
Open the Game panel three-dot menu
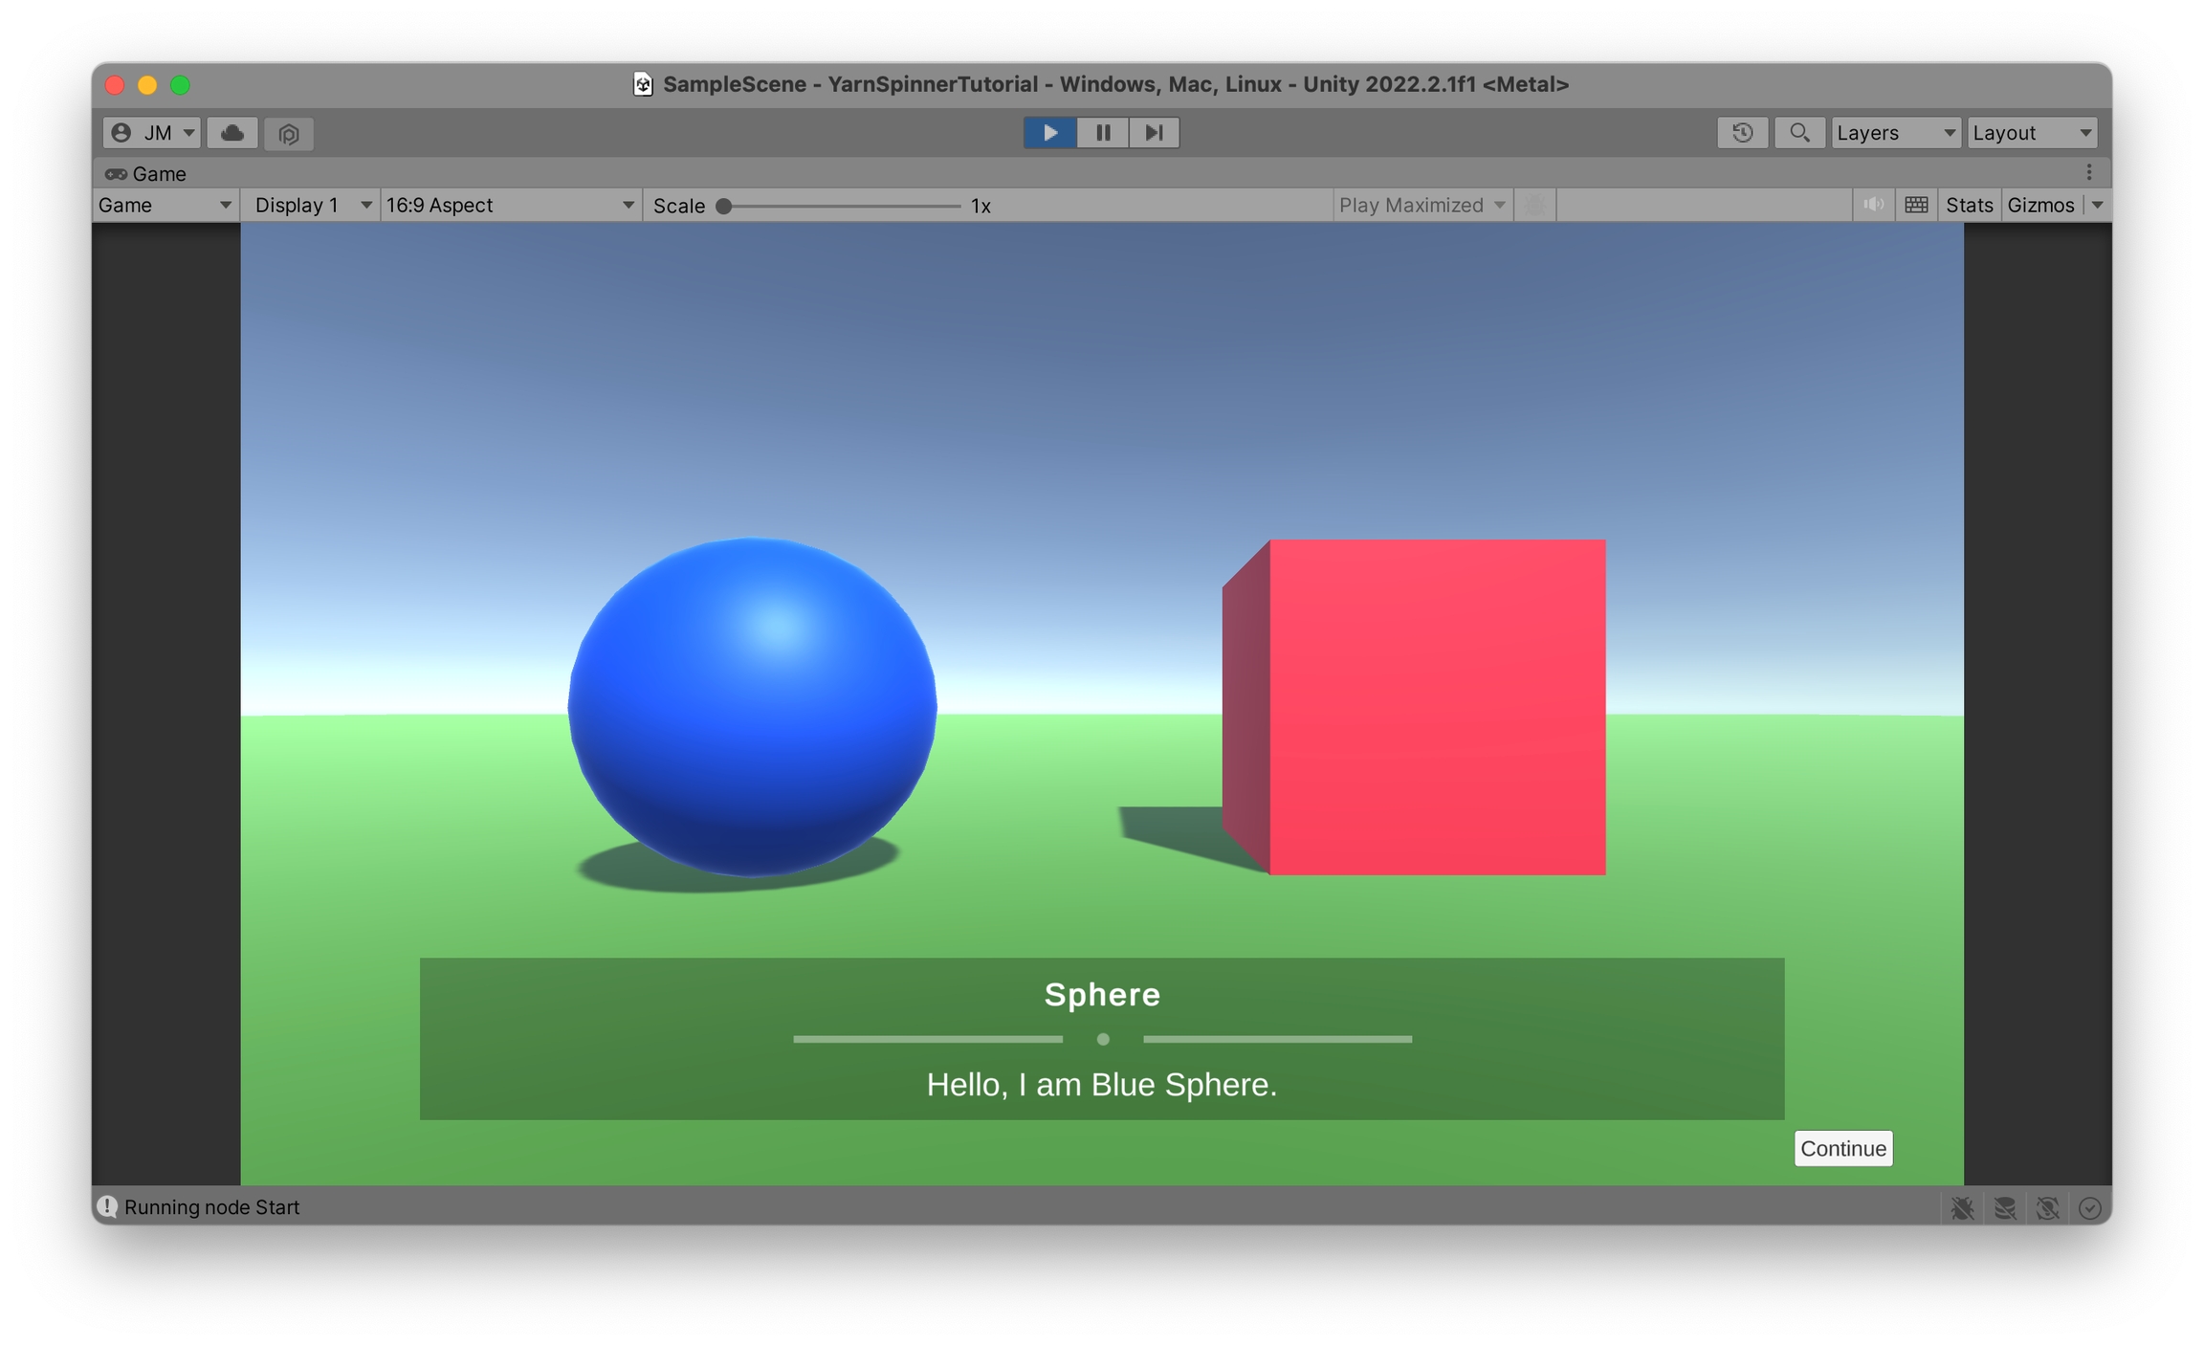click(x=2089, y=172)
